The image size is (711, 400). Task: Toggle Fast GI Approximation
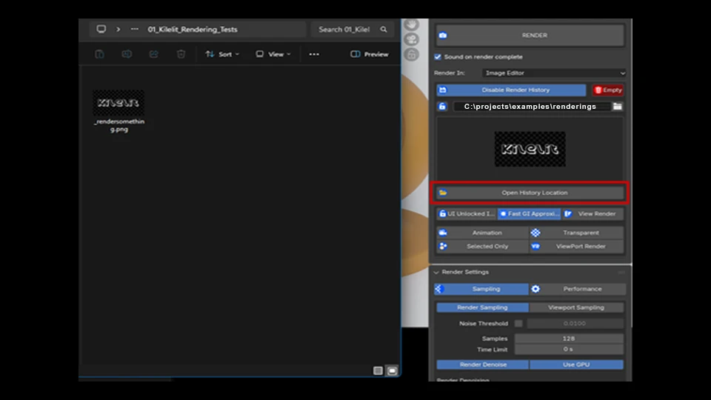[529, 213]
